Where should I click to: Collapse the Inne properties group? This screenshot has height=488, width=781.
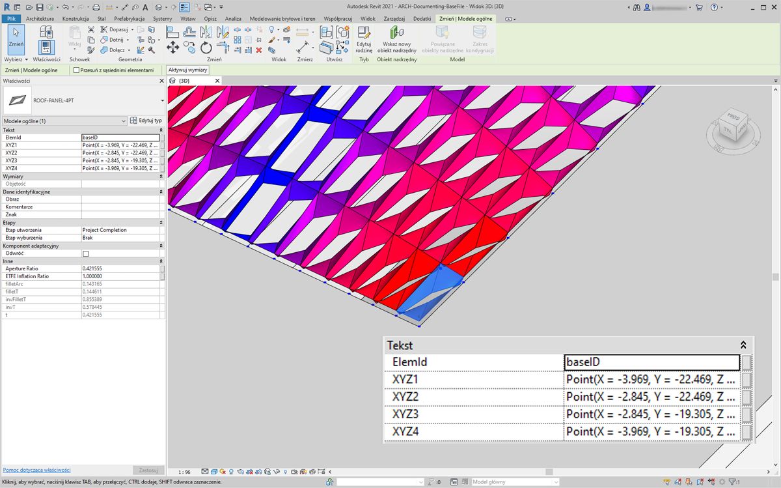point(161,261)
